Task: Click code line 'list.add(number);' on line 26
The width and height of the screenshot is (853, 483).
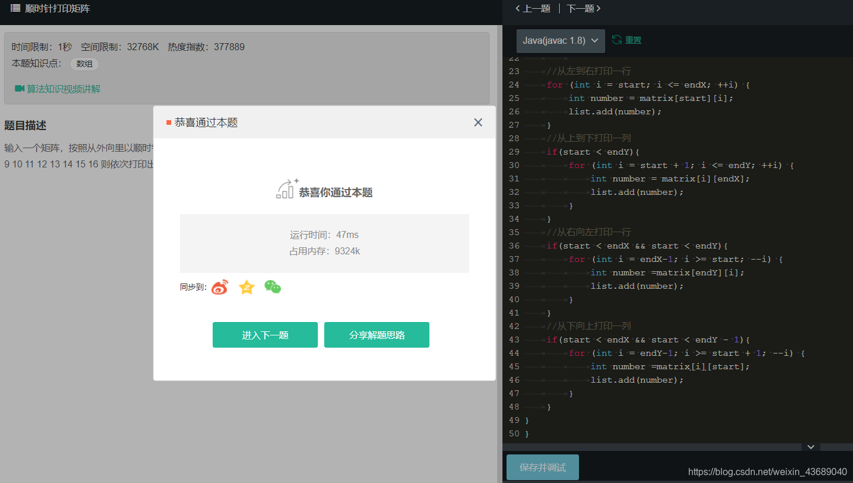Action: 615,111
